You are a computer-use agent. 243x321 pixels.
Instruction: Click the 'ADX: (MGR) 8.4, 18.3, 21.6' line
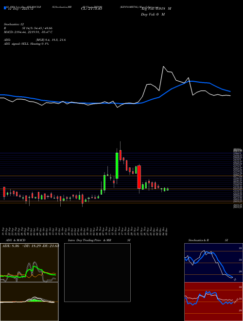coord(35,40)
